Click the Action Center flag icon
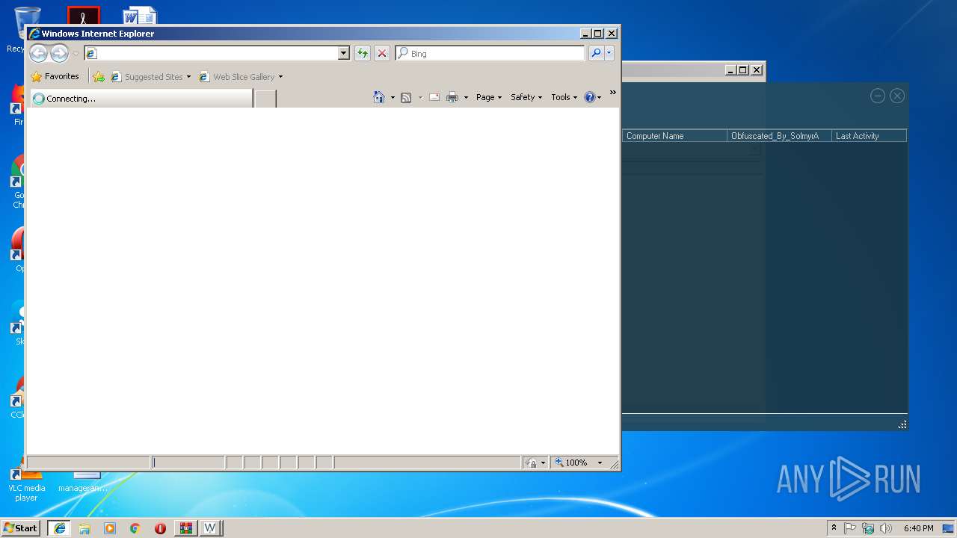This screenshot has width=957, height=538. pos(850,528)
